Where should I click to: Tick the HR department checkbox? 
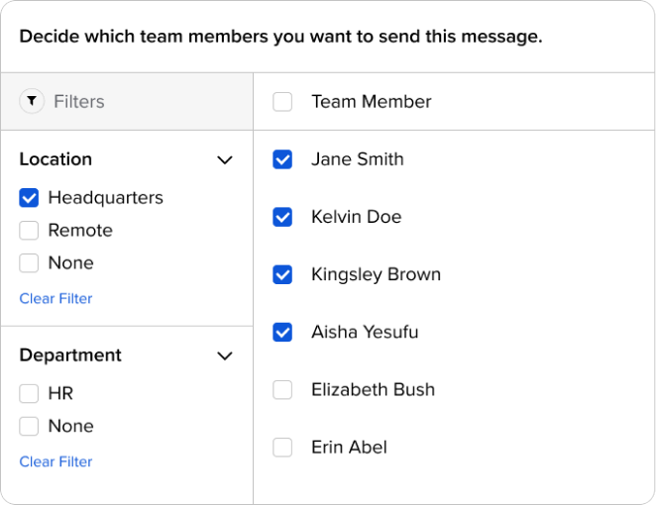coord(30,394)
